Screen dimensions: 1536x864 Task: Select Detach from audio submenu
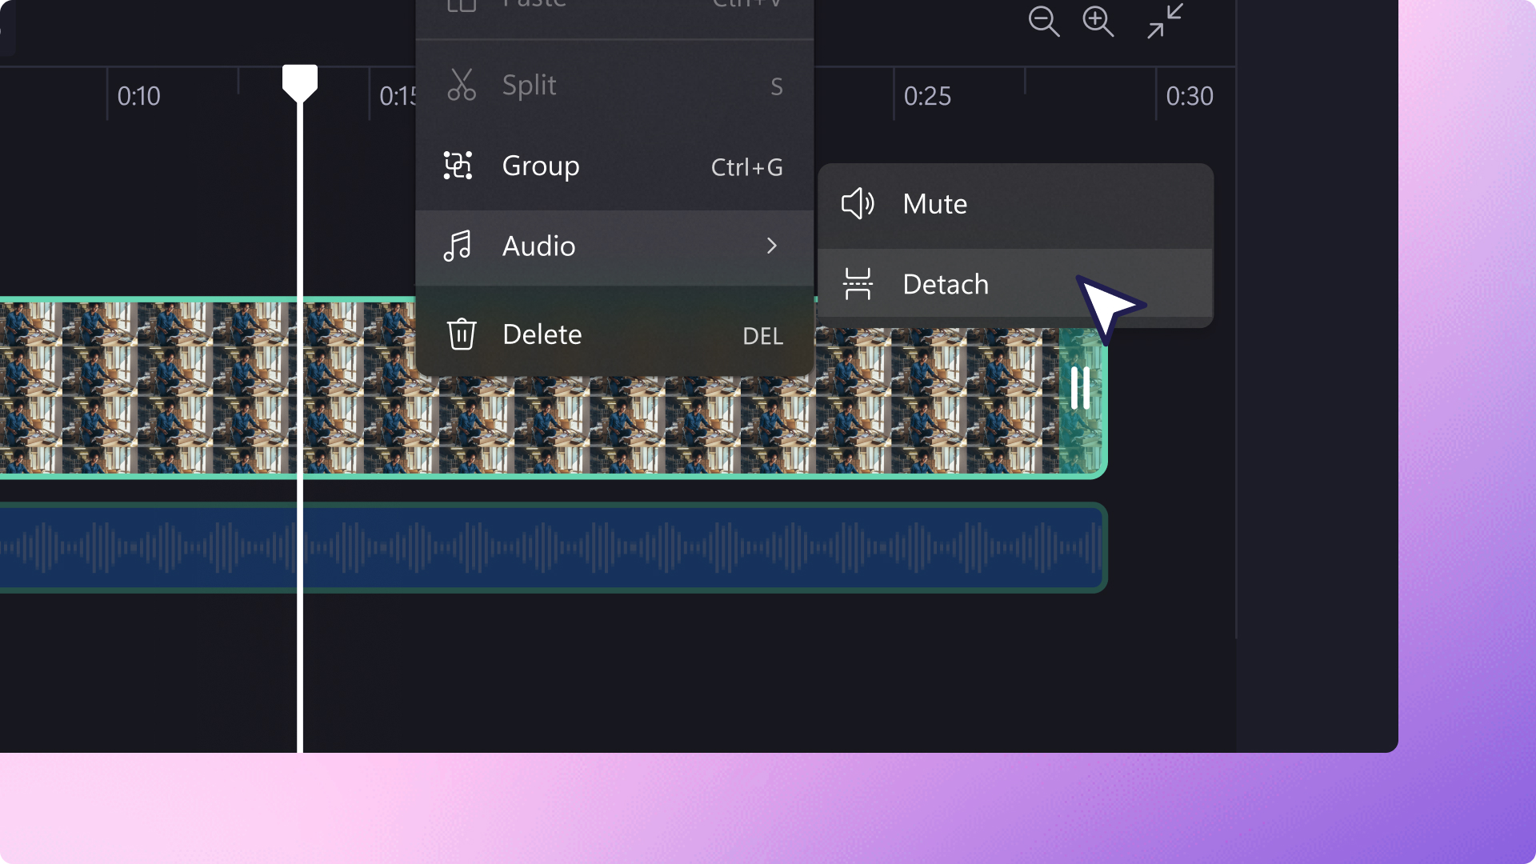pos(946,285)
